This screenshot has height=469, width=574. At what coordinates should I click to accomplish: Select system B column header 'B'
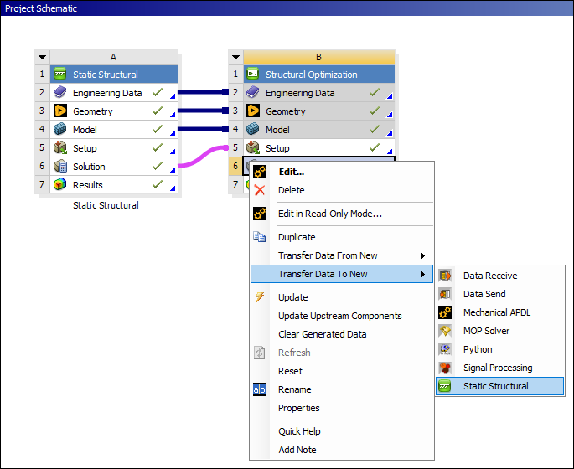(319, 57)
